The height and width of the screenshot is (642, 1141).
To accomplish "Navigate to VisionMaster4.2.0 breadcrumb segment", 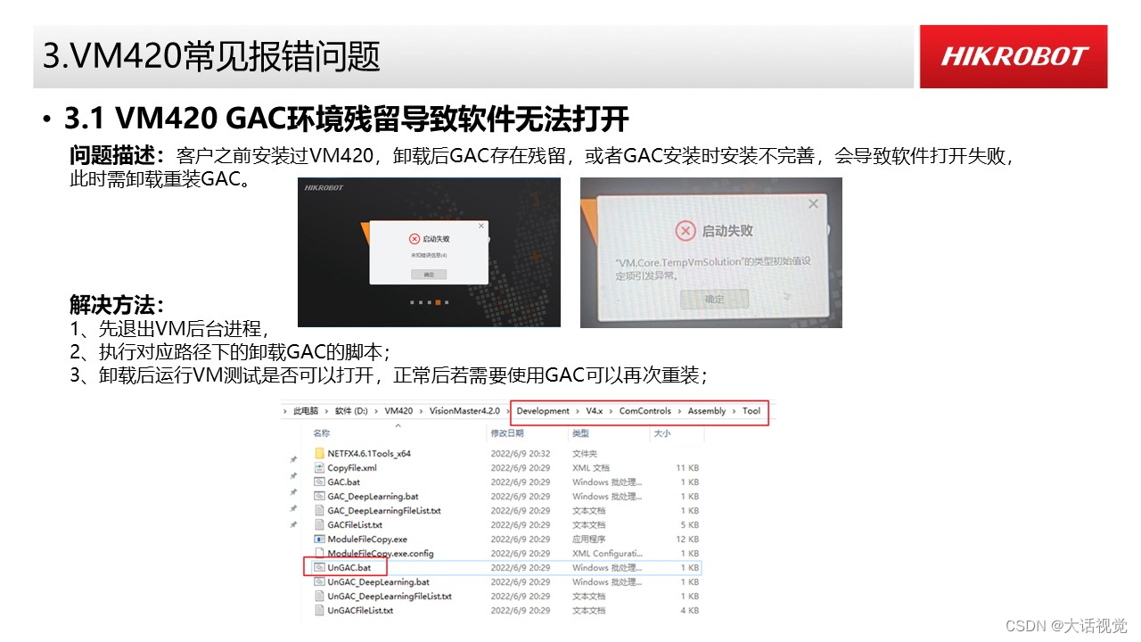I will 463,411.
